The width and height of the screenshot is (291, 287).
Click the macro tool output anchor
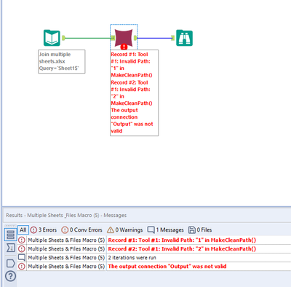(135, 38)
